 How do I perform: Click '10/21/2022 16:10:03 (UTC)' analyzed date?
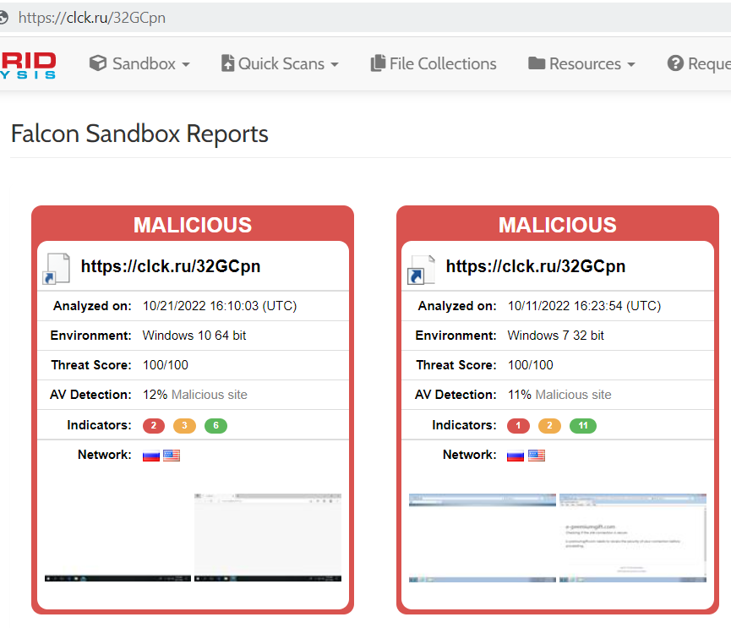click(x=220, y=306)
